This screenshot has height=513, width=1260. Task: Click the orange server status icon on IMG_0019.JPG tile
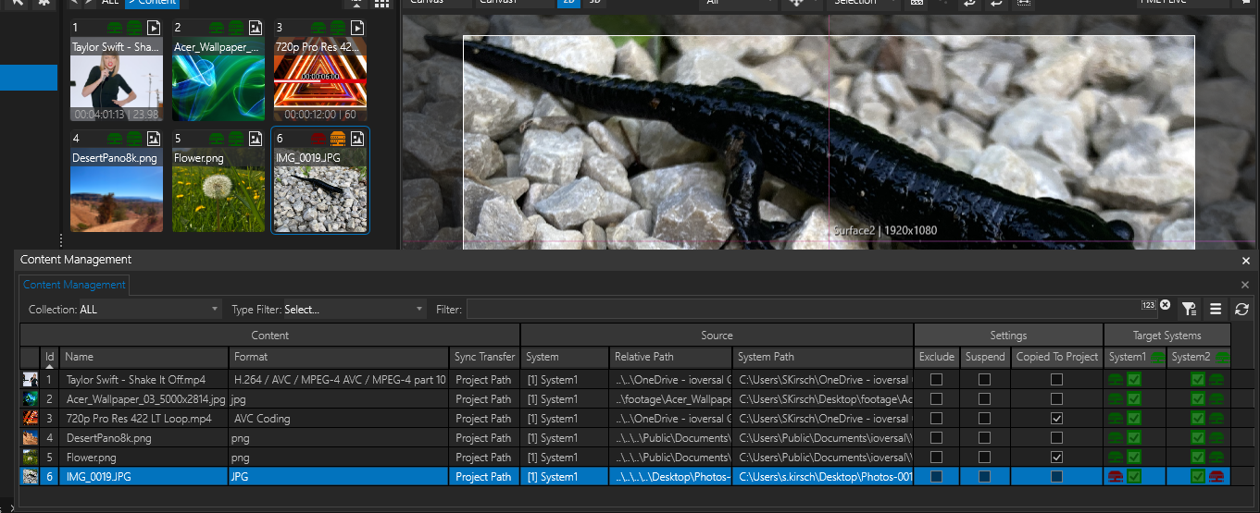click(339, 138)
